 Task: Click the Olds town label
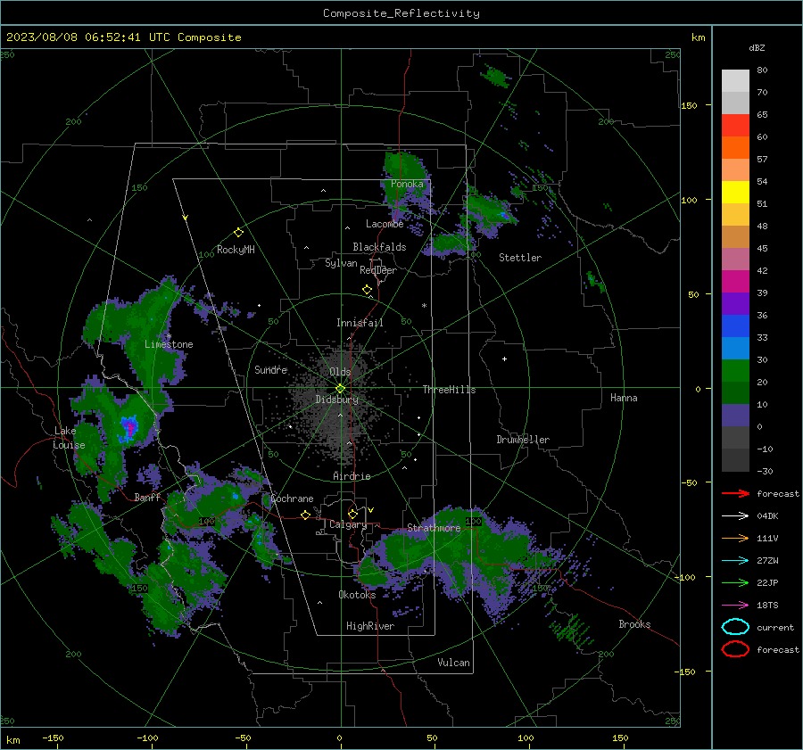pos(340,372)
